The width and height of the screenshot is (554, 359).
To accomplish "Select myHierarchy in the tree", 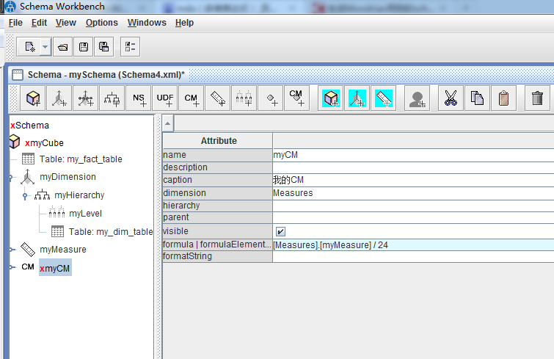I will click(x=79, y=195).
